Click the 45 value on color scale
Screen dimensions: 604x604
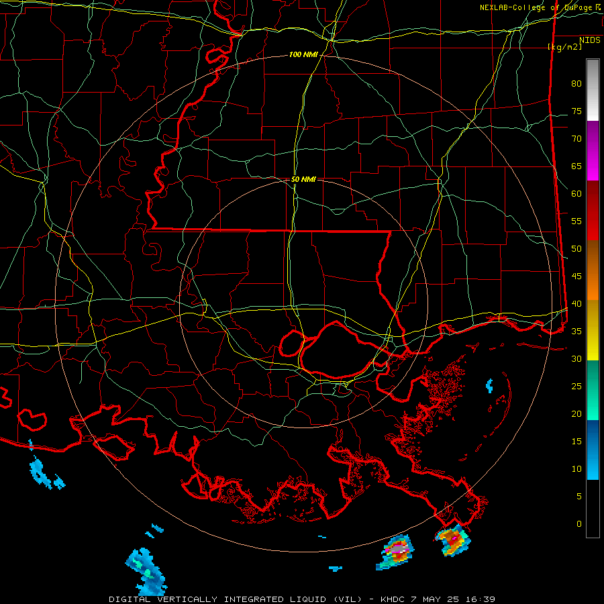(576, 276)
